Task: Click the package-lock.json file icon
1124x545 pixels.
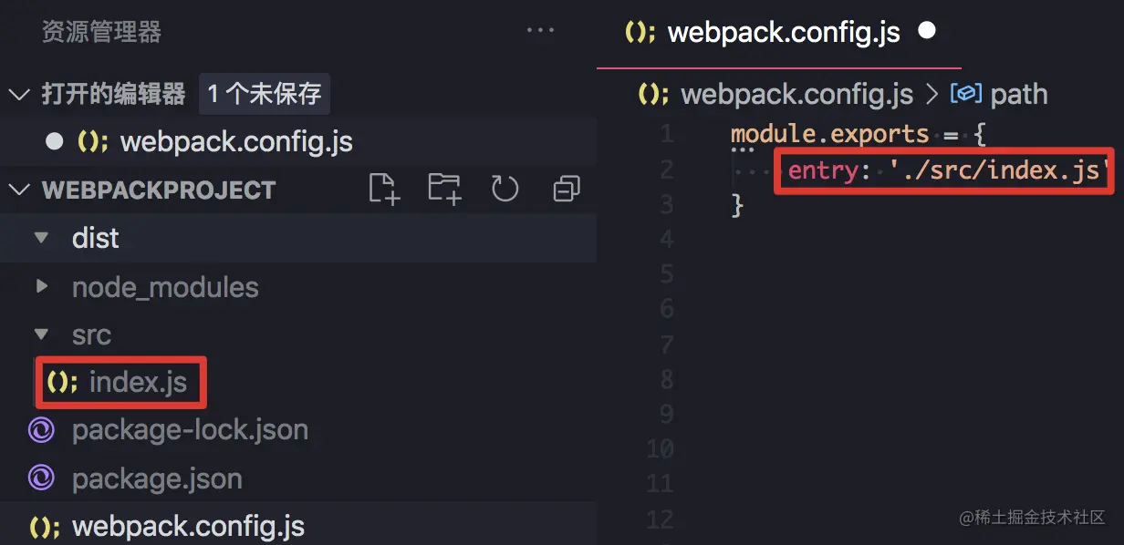Action: (x=41, y=430)
